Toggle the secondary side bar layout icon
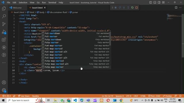The height and width of the screenshot is (103, 184). pos(159,3)
